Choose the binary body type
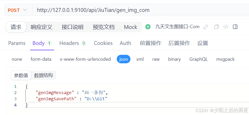Viewport: 249px width, 115px height. [174, 59]
